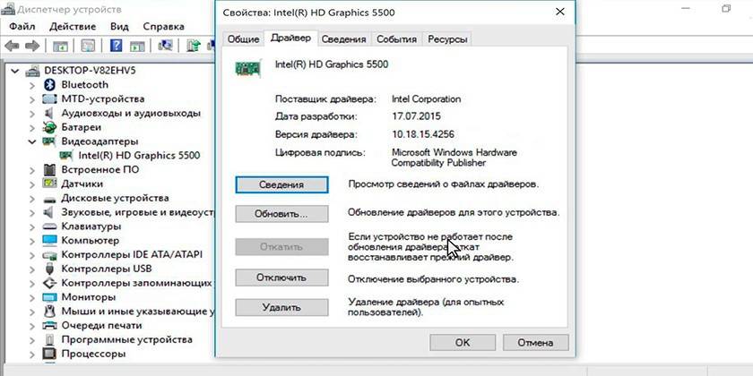Switch to the Сведения tab
The height and width of the screenshot is (376, 753).
343,38
